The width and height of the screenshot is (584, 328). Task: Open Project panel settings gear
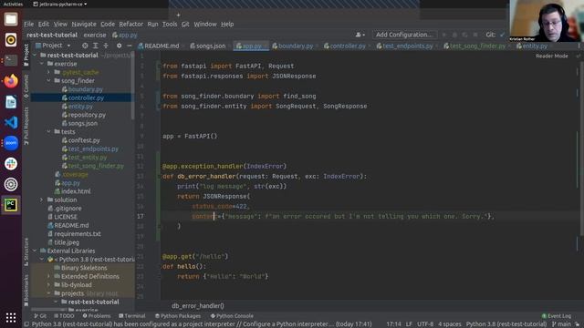120,46
